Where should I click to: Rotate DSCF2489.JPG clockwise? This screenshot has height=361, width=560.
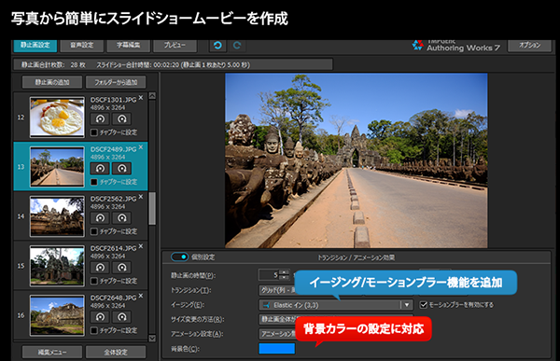tap(121, 168)
